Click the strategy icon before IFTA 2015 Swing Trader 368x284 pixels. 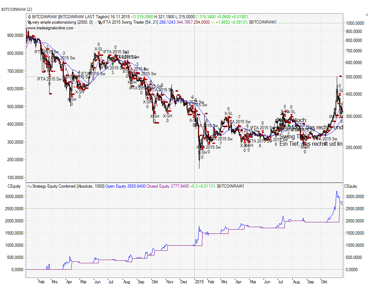click(99, 22)
